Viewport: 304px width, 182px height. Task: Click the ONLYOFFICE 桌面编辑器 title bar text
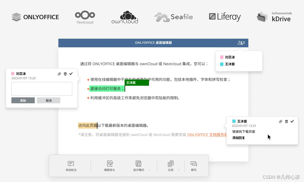(x=153, y=43)
